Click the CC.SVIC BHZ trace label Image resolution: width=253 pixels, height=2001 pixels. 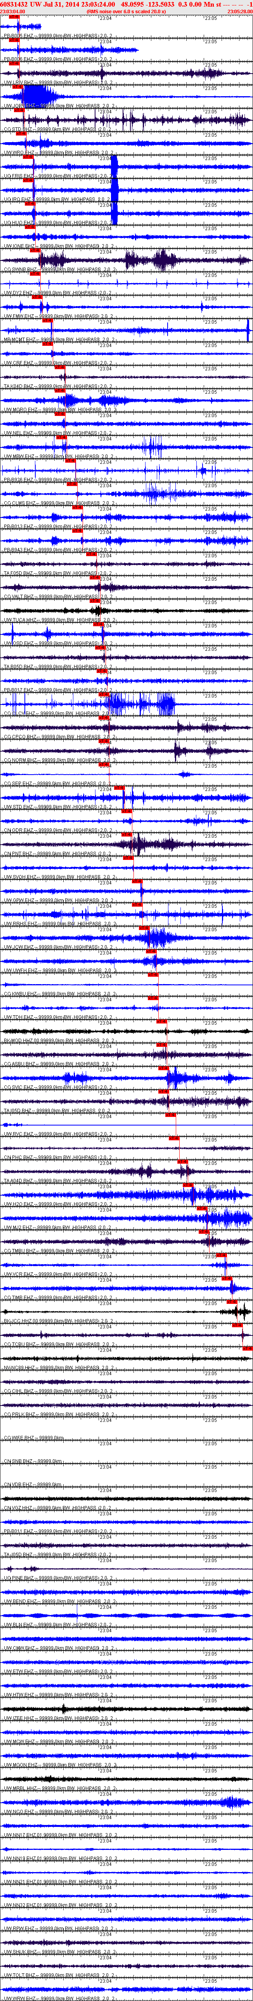58,1087
